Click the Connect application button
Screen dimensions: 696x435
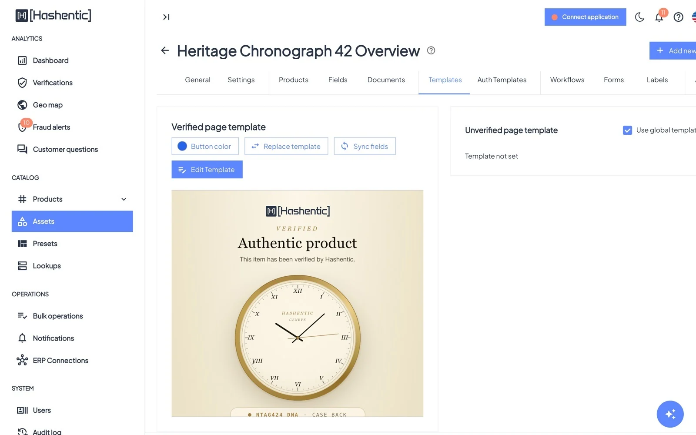pyautogui.click(x=585, y=17)
